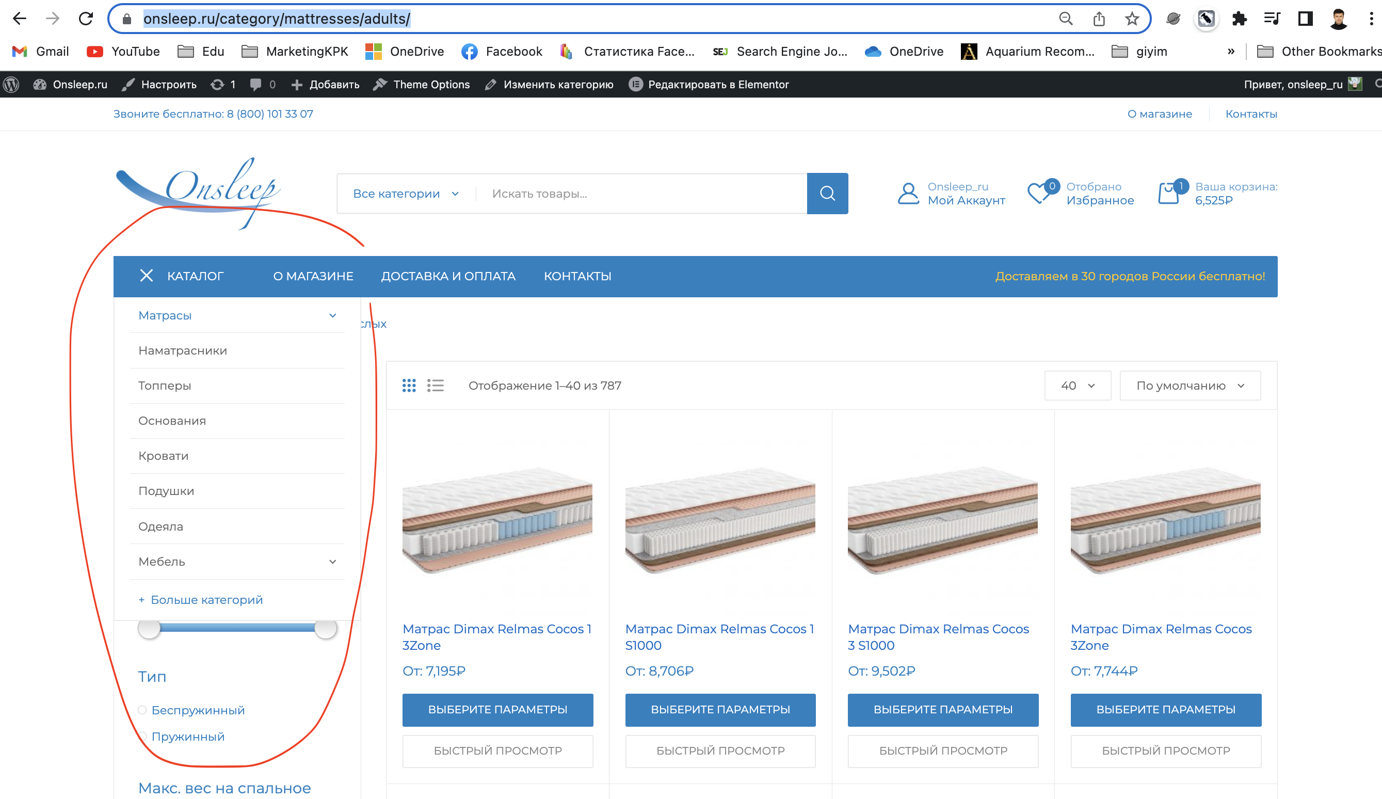Click Изменить категорию in admin bar
The image size is (1382, 799).
coord(549,85)
